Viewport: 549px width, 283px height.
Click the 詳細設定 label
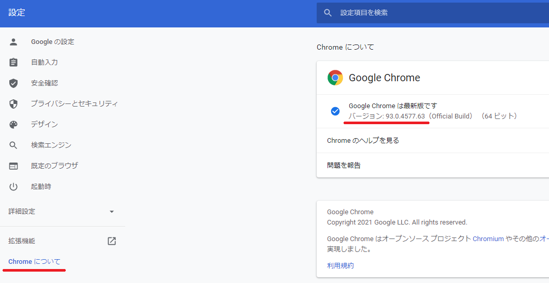[x=22, y=211]
